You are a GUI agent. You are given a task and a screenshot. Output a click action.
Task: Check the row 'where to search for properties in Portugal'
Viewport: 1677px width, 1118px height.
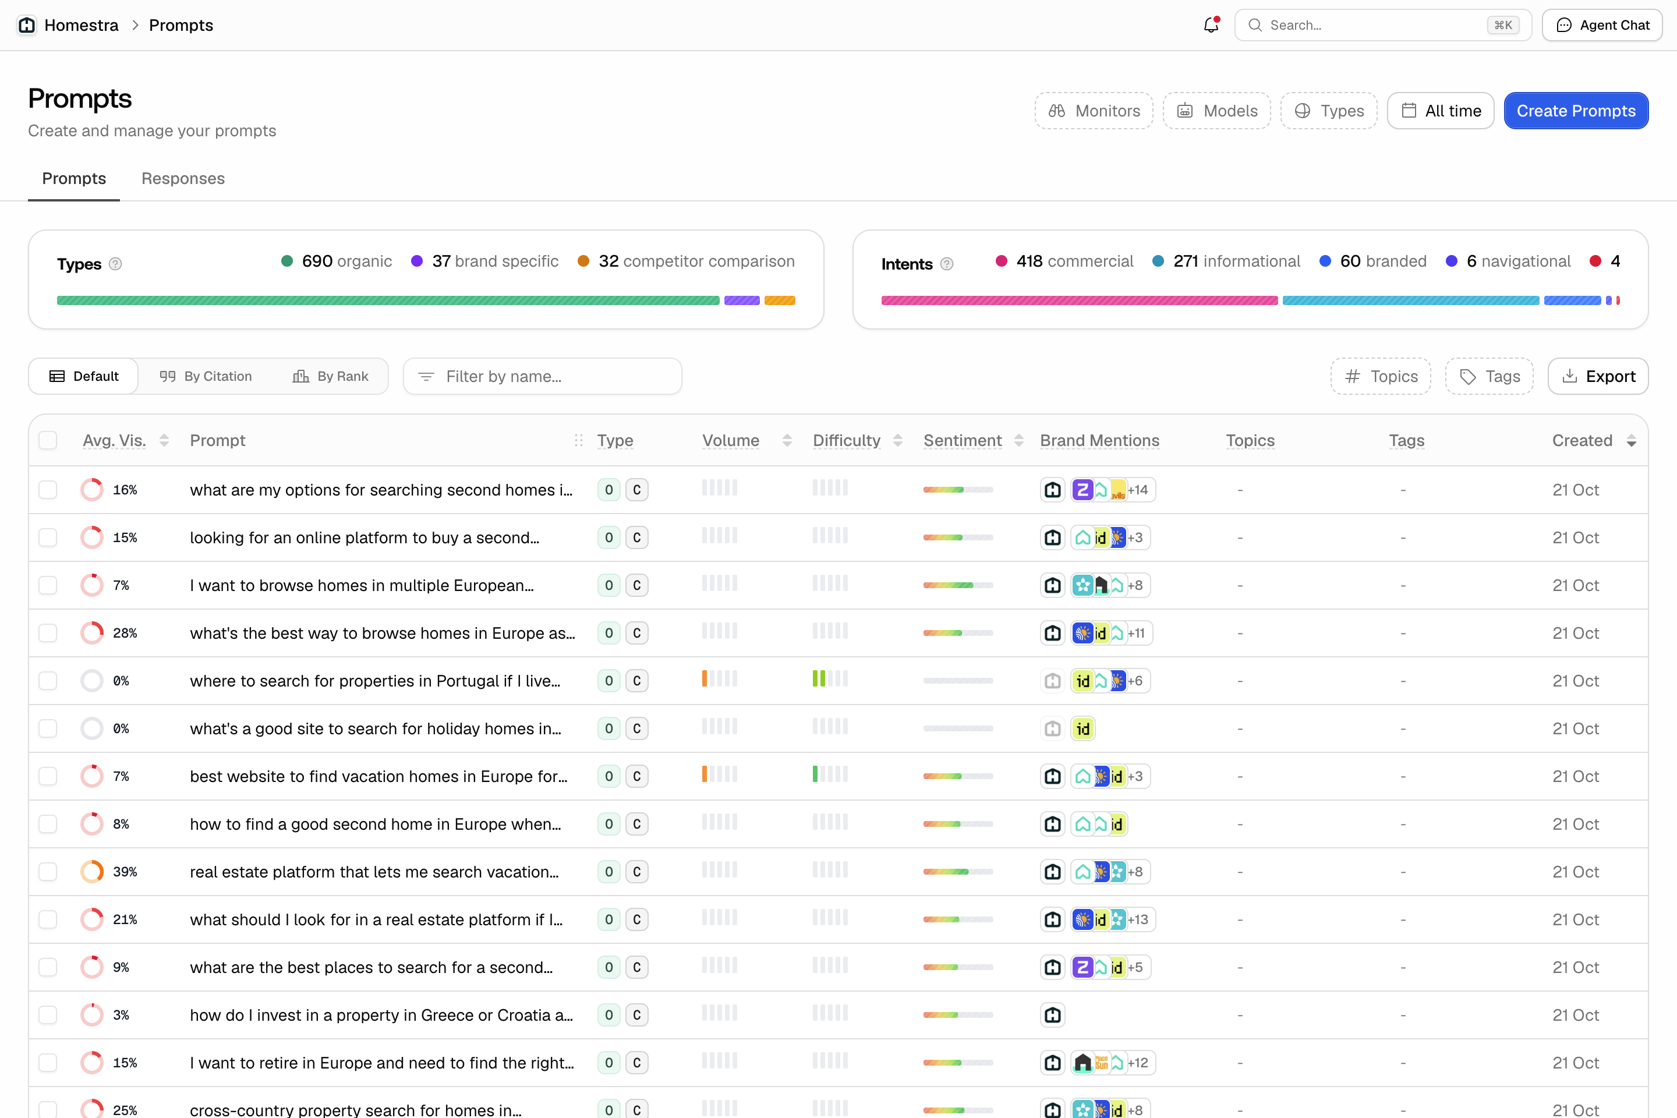pos(48,681)
